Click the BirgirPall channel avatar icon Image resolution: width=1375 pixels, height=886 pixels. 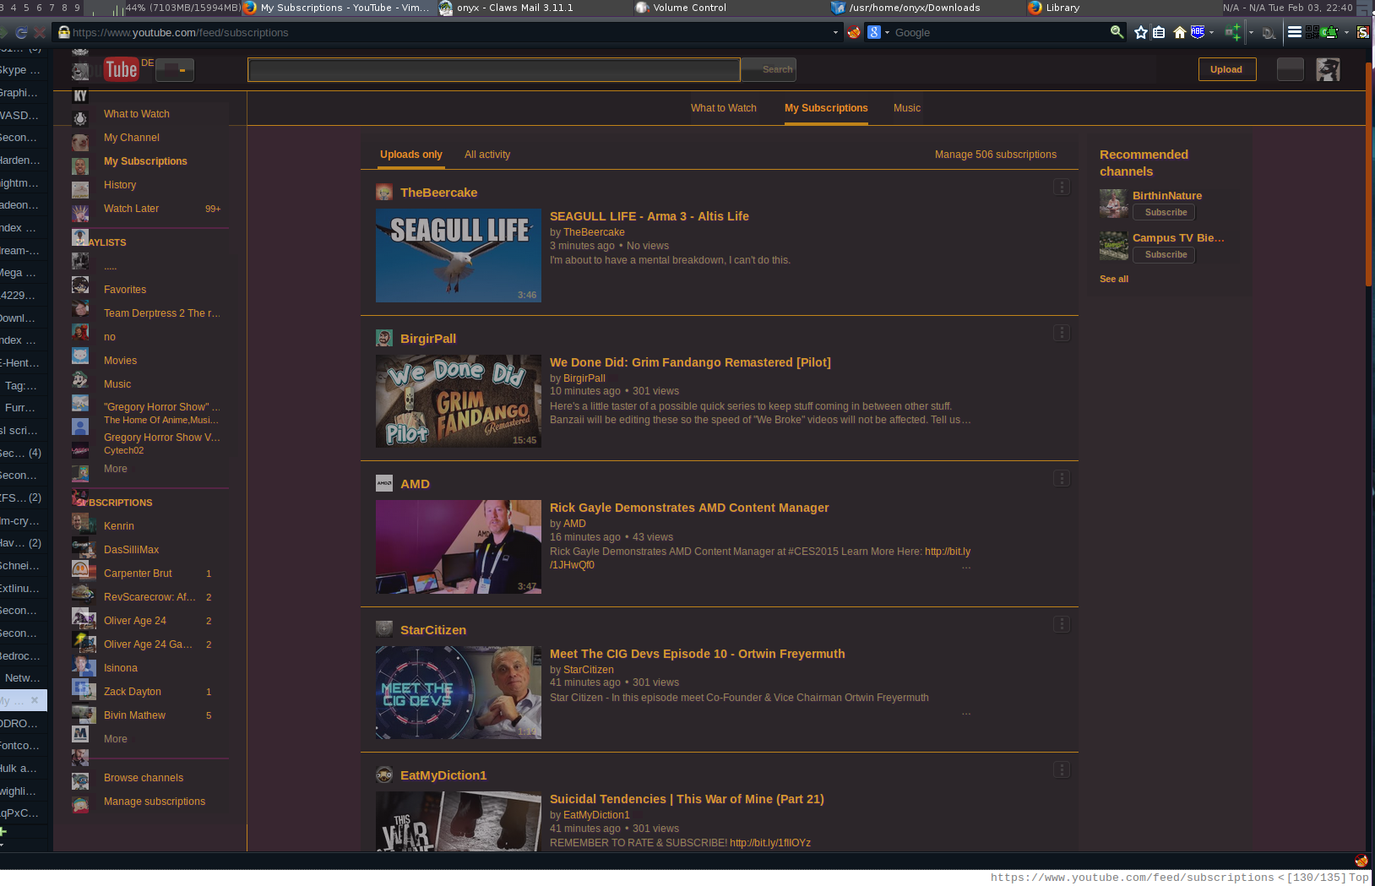384,339
